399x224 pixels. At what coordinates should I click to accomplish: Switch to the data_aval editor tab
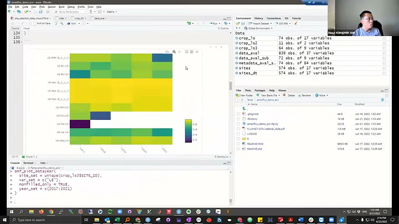pyautogui.click(x=99, y=18)
